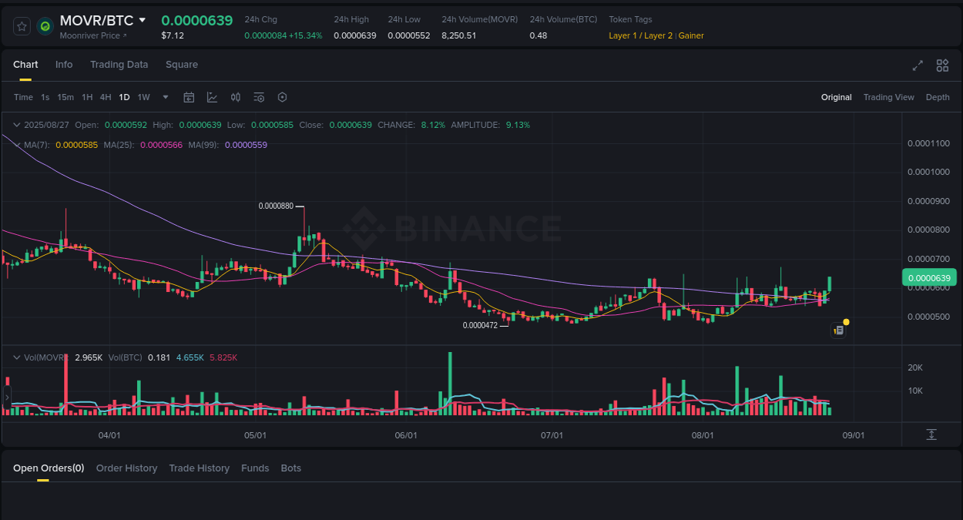Open the layout widgets icon top right
Viewport: 963px width, 520px height.
click(x=942, y=65)
